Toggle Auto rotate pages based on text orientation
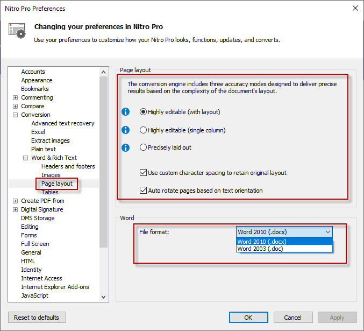The width and height of the screenshot is (364, 331). point(143,190)
